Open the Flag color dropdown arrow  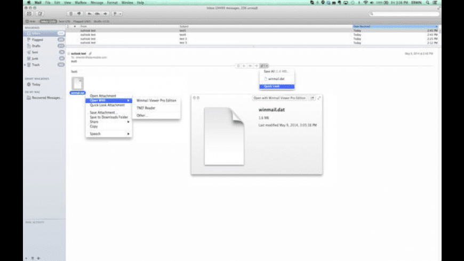pos(120,14)
